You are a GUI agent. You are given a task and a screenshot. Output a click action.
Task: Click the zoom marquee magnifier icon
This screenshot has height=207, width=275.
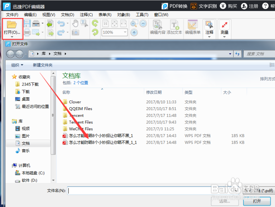[x=134, y=23]
